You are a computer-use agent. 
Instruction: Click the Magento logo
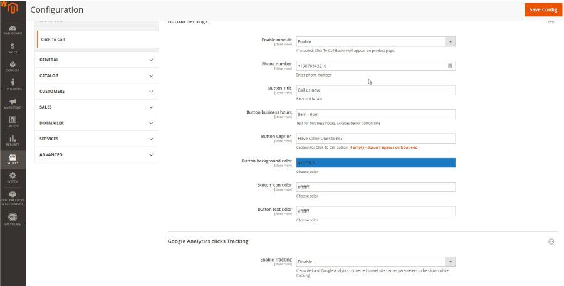coord(13,9)
